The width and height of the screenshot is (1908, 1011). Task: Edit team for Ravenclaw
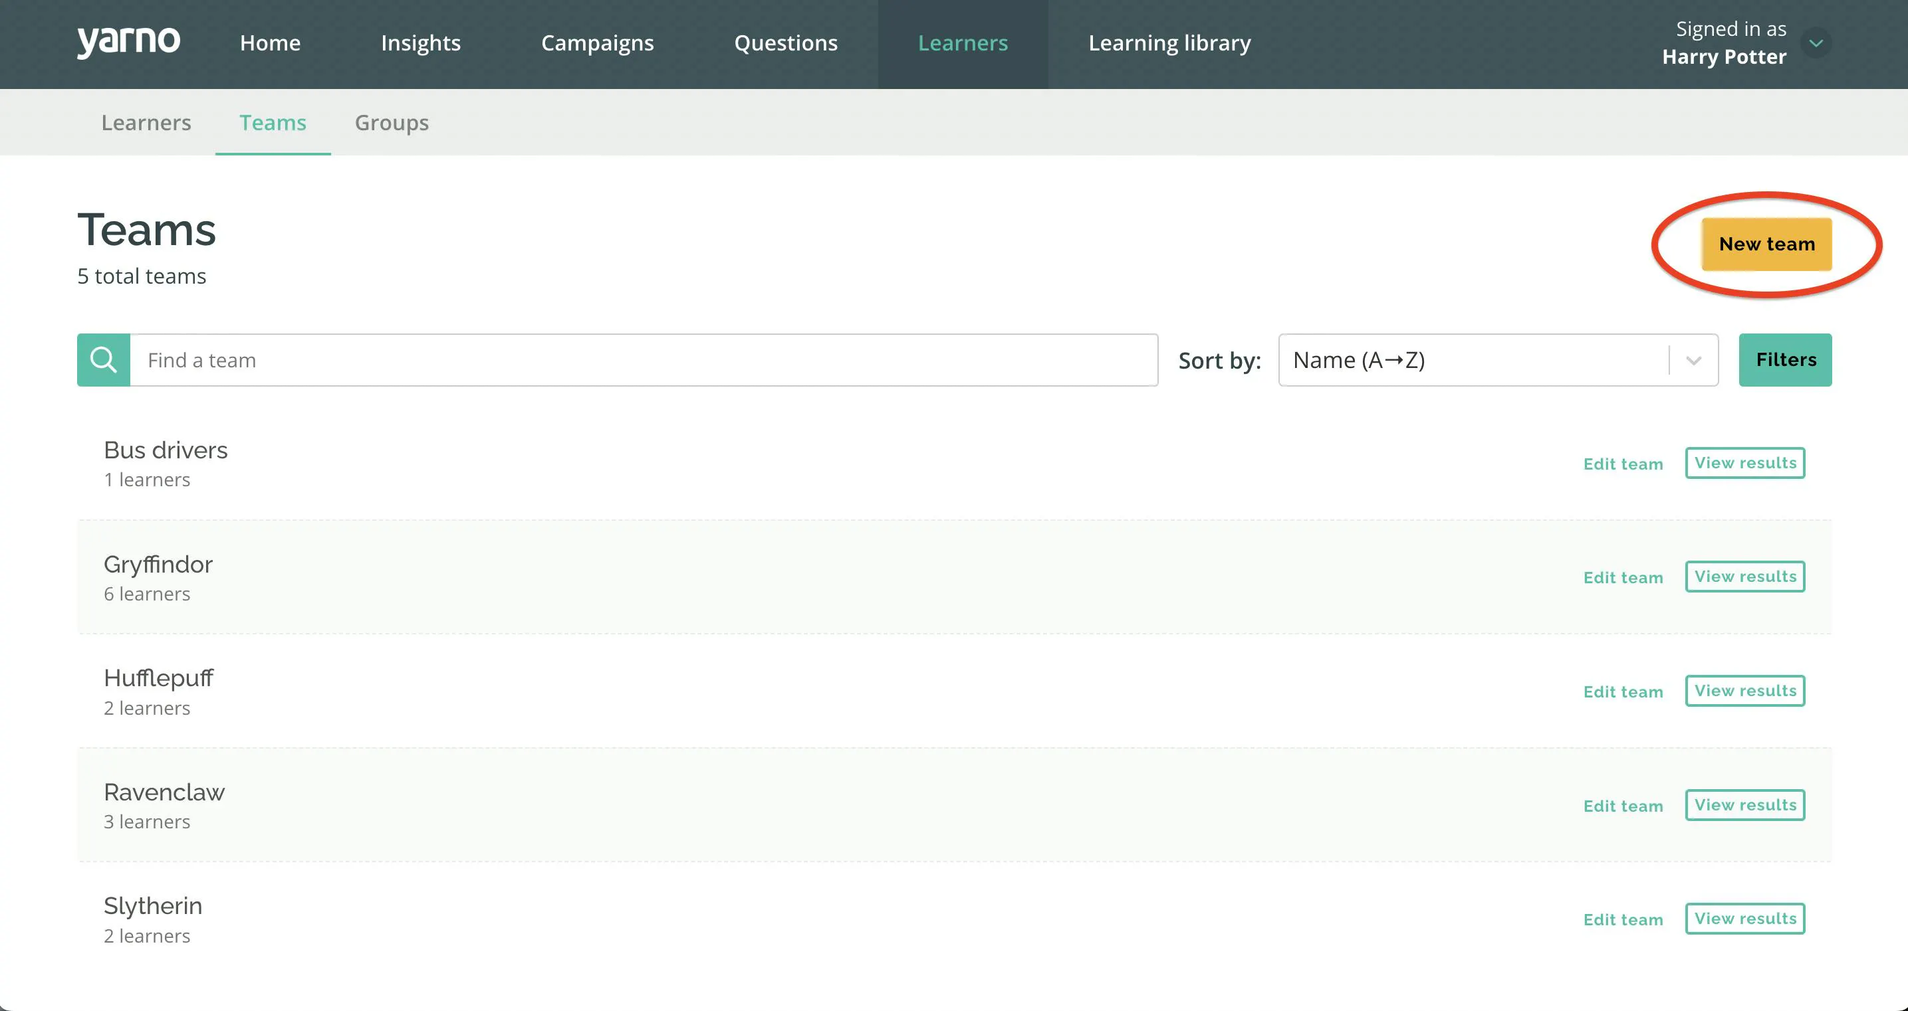[1623, 806]
